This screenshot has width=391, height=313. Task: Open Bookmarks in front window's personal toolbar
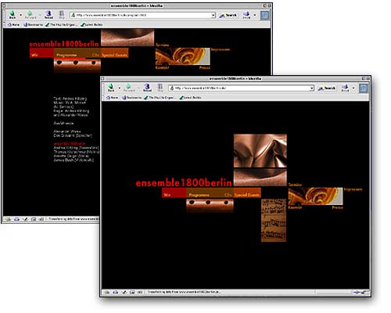tap(132, 98)
